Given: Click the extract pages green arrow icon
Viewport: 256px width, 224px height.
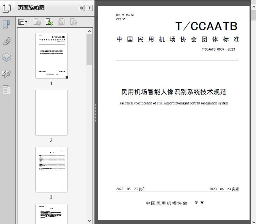Looking at the screenshot, I should [49, 22].
